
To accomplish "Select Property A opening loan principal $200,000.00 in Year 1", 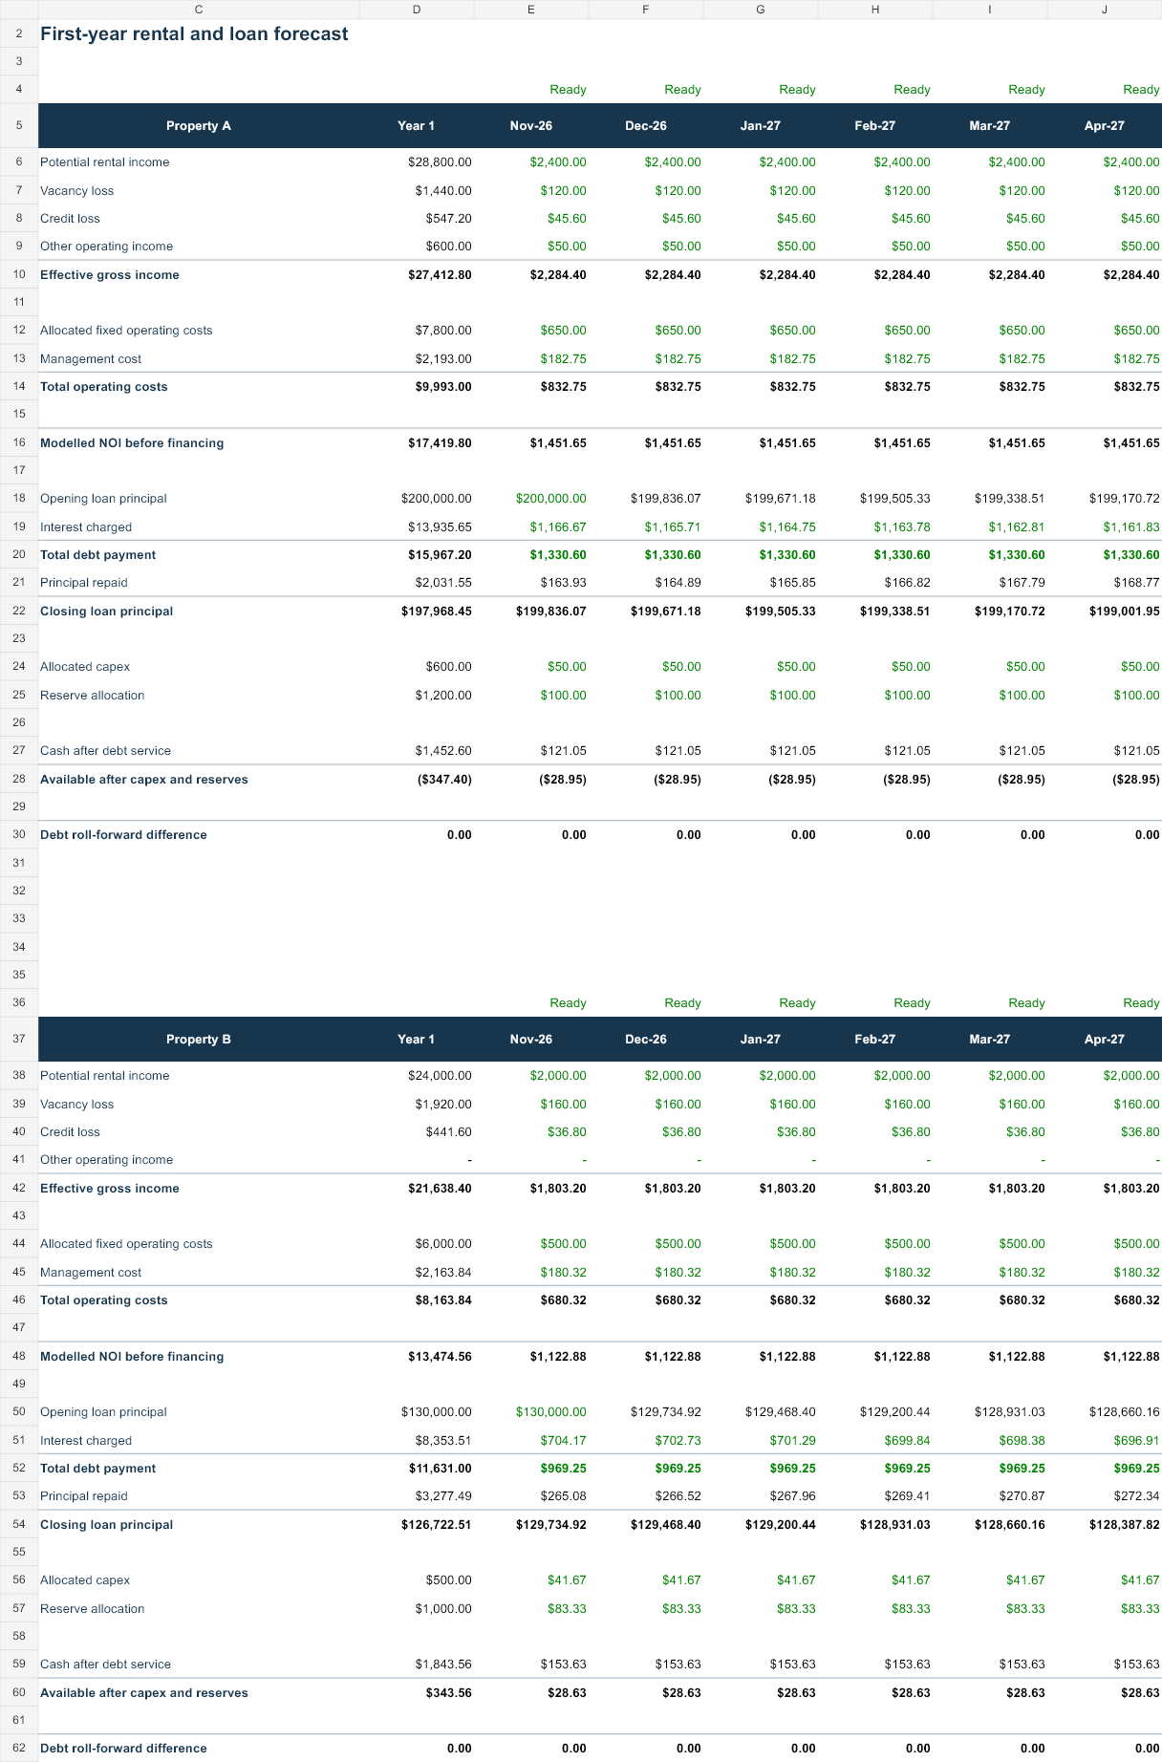I will 437,499.
